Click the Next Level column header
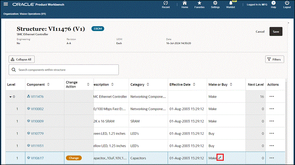 point(256,85)
